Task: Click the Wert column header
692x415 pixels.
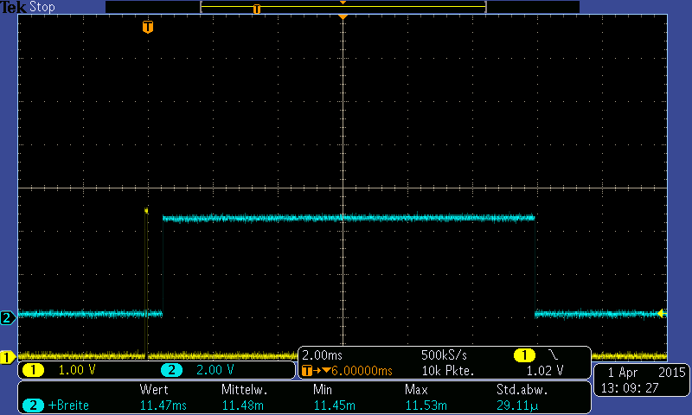Action: pyautogui.click(x=154, y=389)
